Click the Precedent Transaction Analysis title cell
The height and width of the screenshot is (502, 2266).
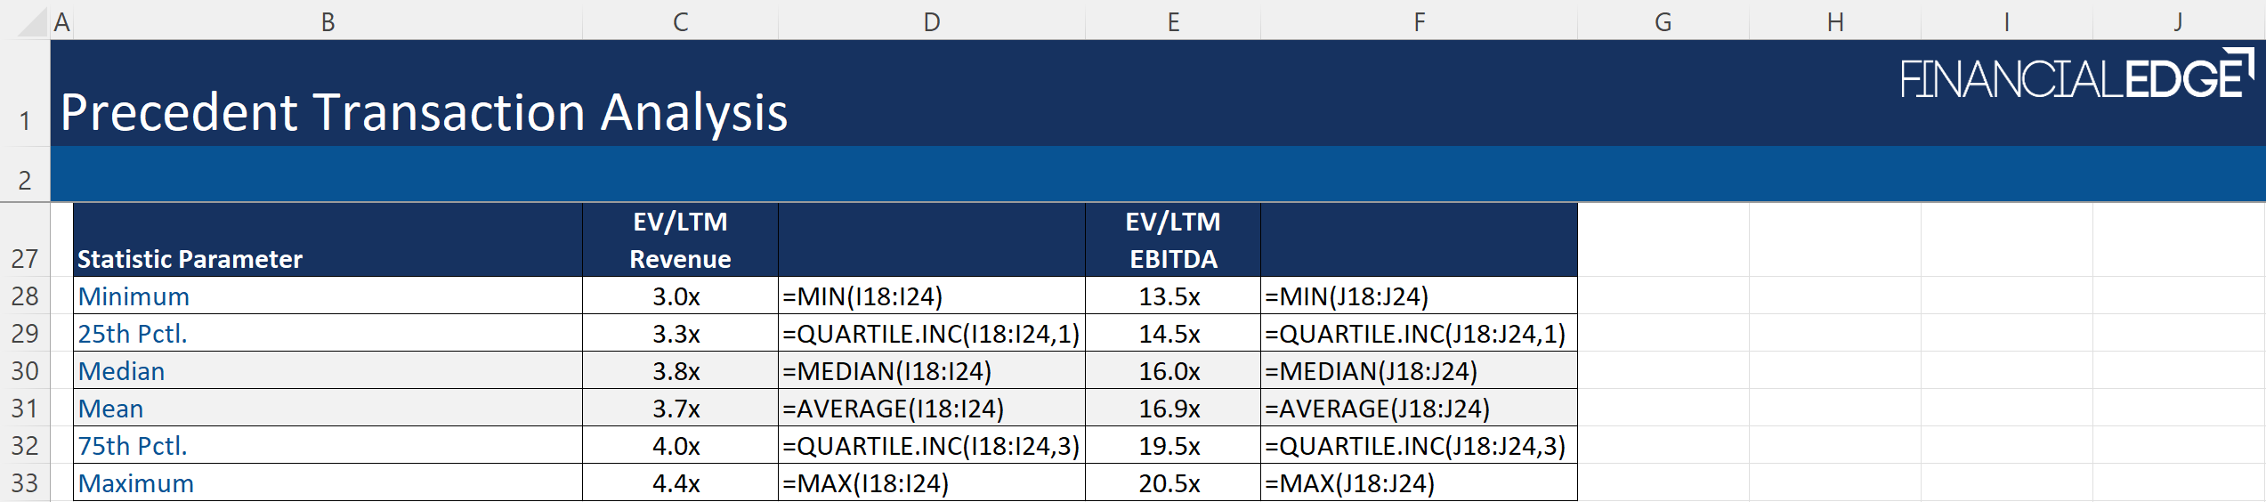(424, 112)
